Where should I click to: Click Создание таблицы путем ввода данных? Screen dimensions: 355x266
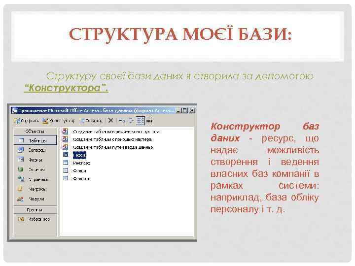113,147
